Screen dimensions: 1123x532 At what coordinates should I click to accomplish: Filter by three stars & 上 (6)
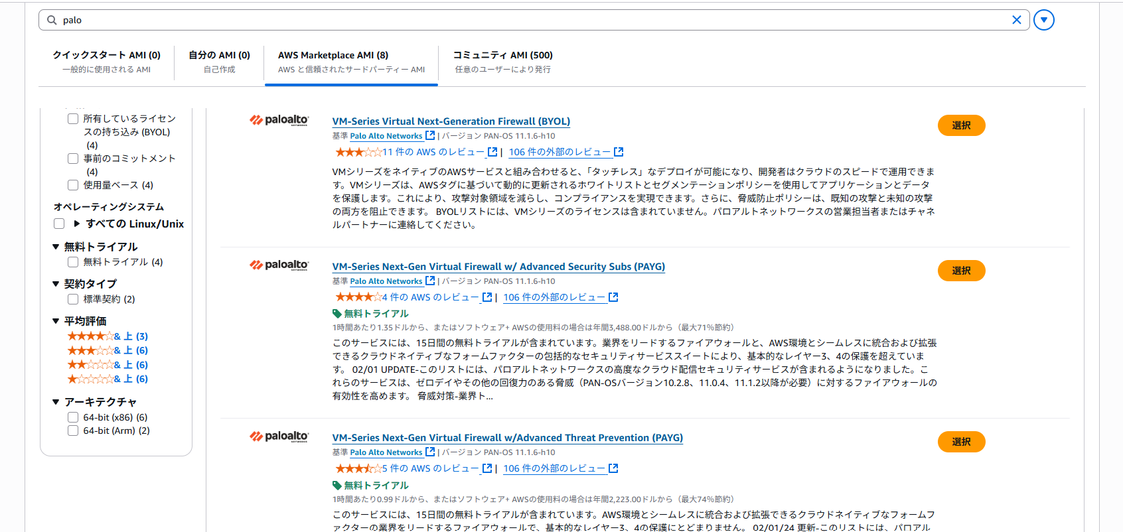pos(108,350)
